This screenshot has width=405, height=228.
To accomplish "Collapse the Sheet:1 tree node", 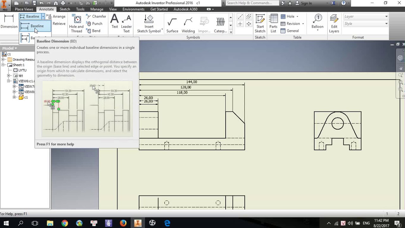I will point(3,65).
